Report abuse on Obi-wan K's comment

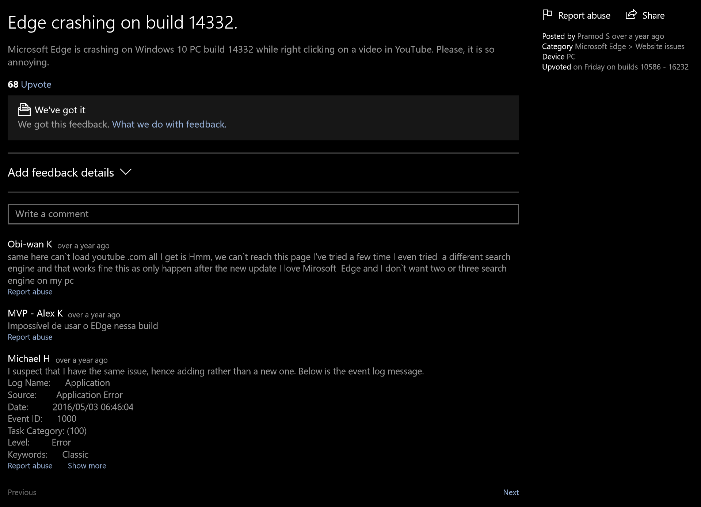pos(30,292)
